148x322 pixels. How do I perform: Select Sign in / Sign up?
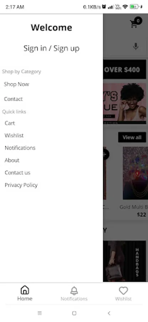[51, 48]
